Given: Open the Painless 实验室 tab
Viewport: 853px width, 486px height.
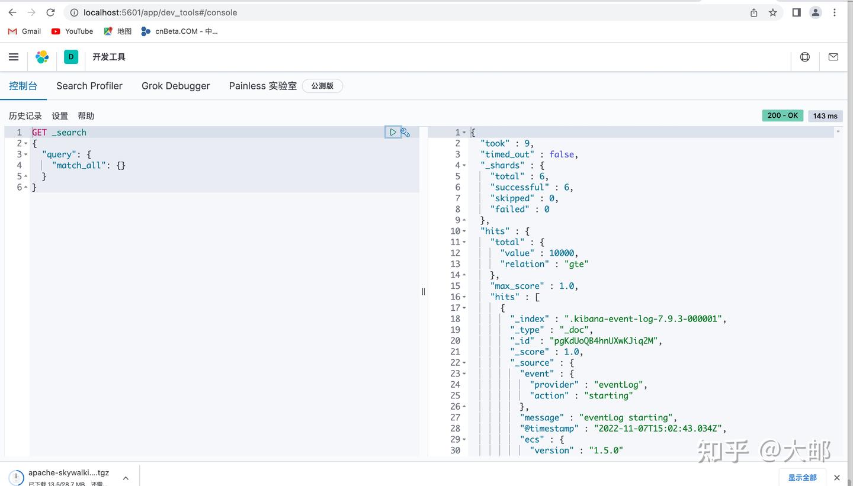Looking at the screenshot, I should click(262, 86).
